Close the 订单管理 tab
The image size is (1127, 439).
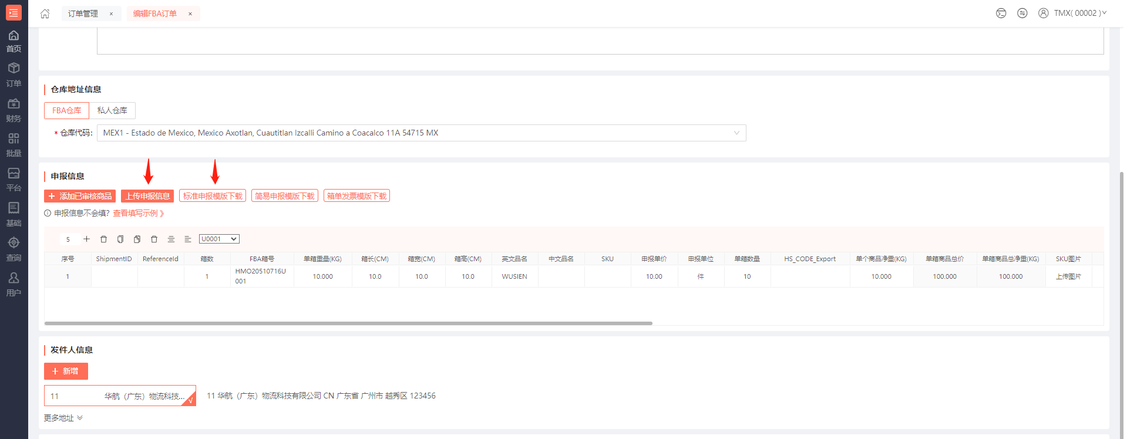[111, 13]
